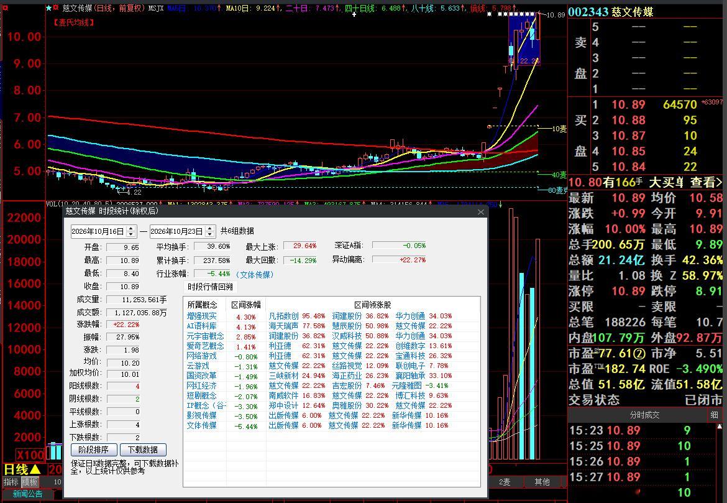Click the stock code 002343 title
The width and height of the screenshot is (727, 503).
tap(589, 12)
